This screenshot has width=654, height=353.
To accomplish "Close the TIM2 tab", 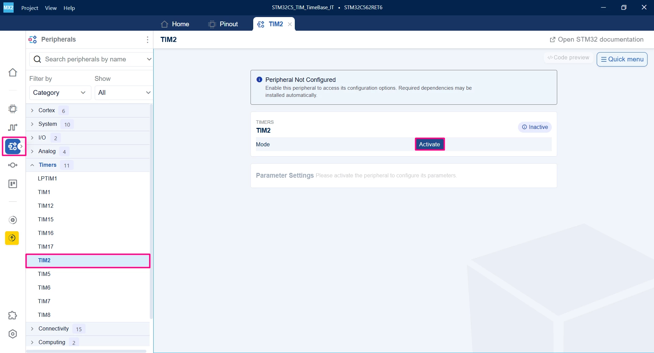I will [x=290, y=24].
